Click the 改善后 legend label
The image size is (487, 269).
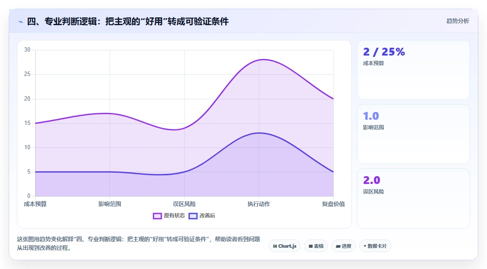click(x=207, y=216)
